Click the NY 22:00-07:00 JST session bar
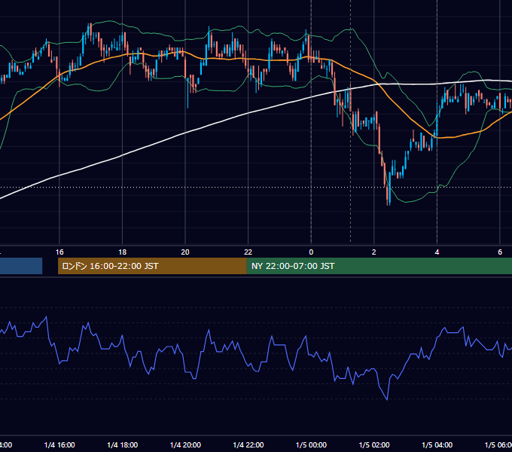512x452 pixels. 379,266
